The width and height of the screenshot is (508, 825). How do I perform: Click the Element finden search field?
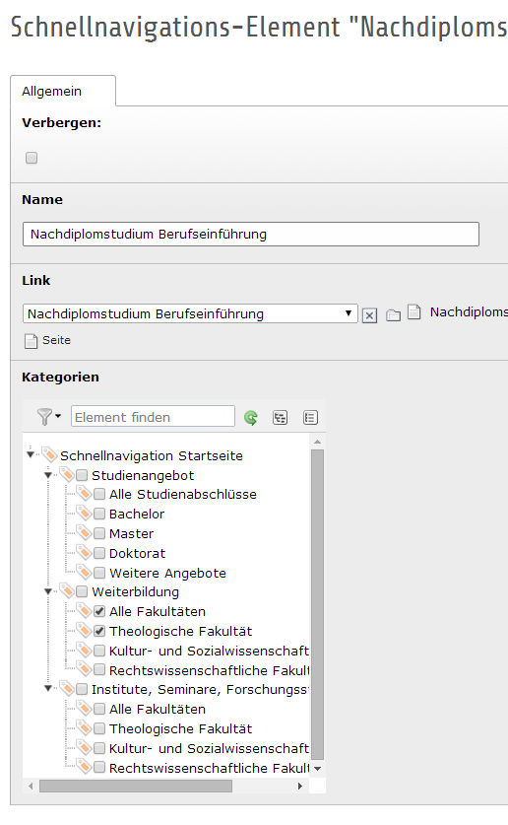pos(153,416)
